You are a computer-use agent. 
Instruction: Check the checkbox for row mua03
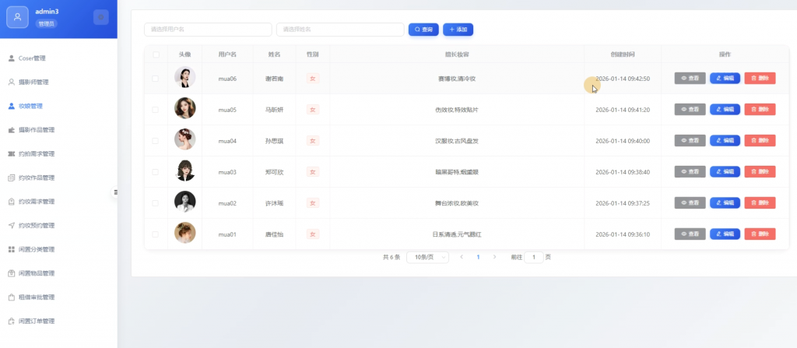155,172
